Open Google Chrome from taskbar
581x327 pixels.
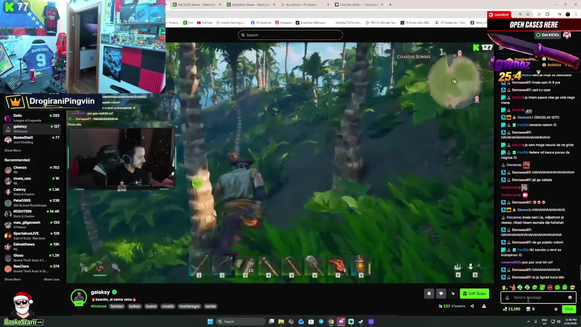pyautogui.click(x=331, y=322)
